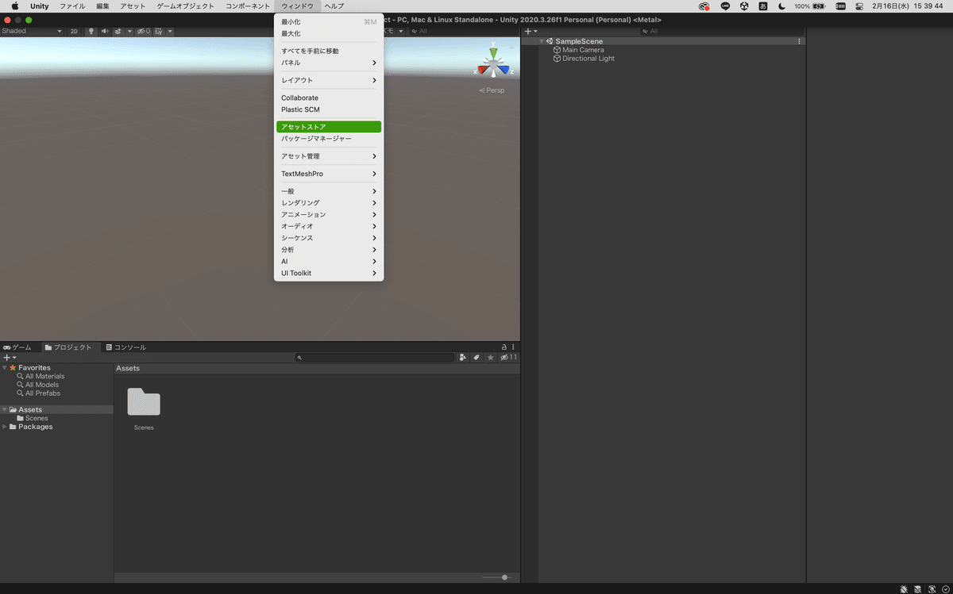Screen dimensions: 953x594
Task: Expand レンダリング submenu
Action: [x=329, y=203]
